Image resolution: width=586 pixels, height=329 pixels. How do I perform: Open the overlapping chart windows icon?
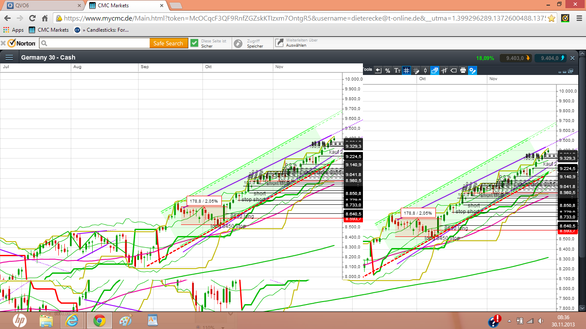(x=435, y=70)
